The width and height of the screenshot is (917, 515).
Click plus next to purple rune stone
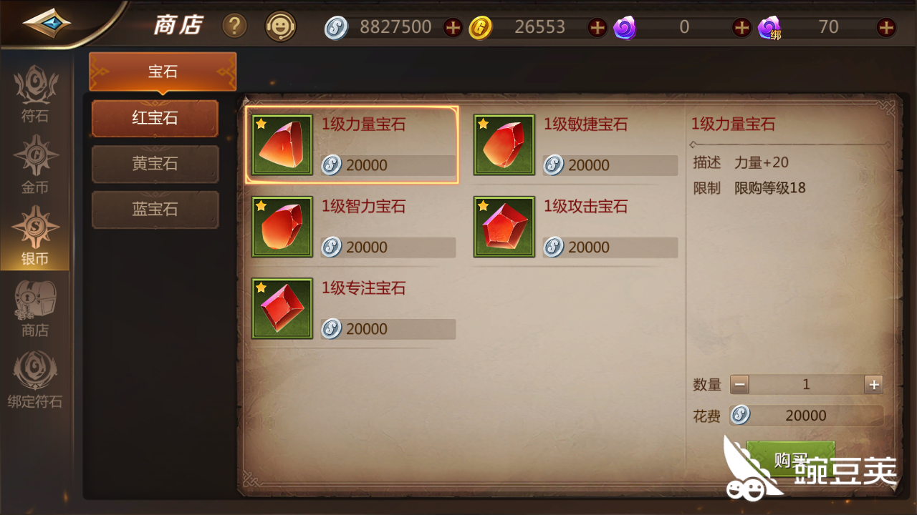click(741, 28)
